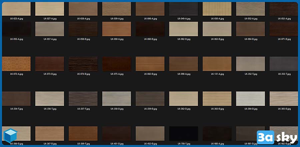Open the LK-075-A.jpg dark mahogany thumbnail
Viewport: 300px width, 147px height.
pos(117,64)
